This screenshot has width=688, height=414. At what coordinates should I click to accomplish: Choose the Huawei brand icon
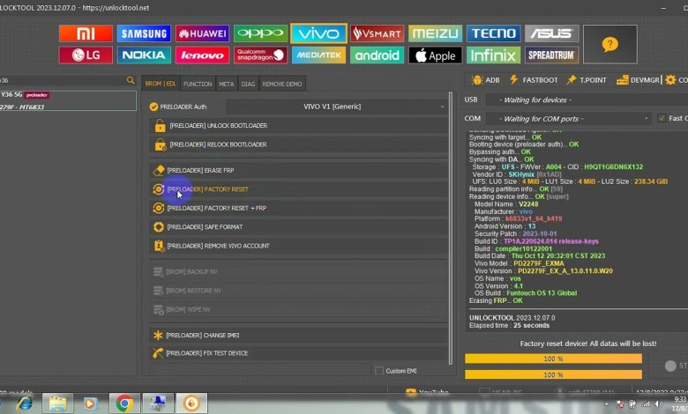tap(202, 33)
